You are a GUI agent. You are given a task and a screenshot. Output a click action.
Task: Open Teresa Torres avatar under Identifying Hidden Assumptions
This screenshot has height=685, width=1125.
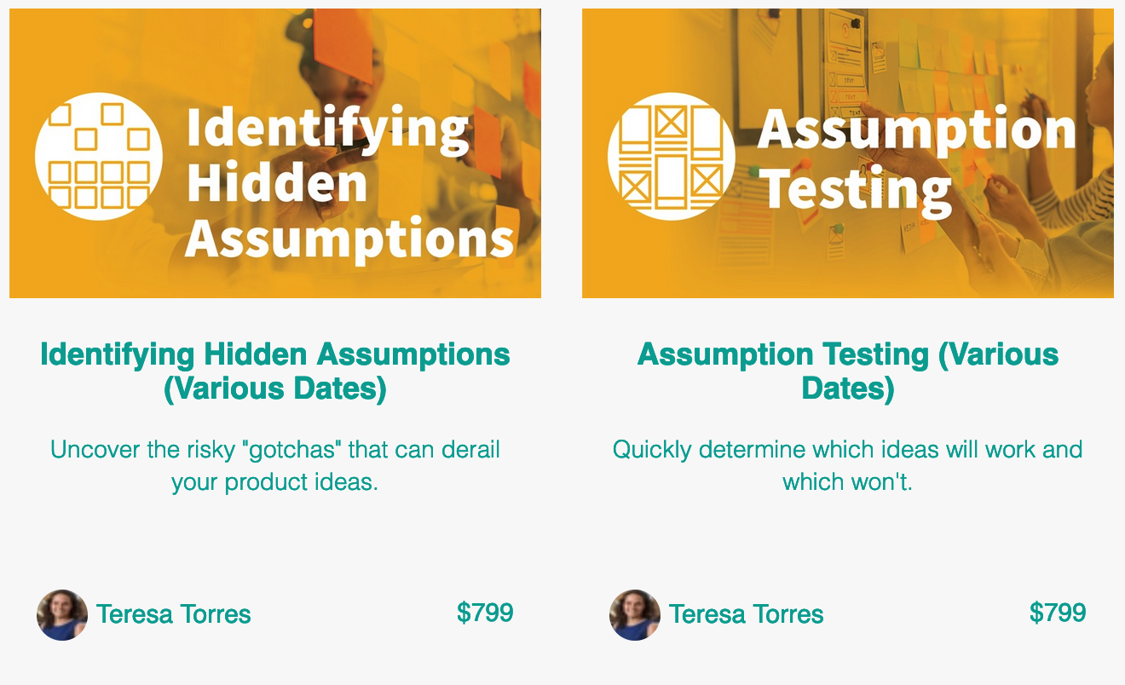(62, 614)
